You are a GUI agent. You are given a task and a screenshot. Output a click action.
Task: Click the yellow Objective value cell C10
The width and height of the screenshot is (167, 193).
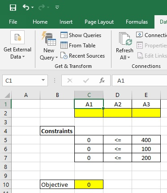pos(89,185)
